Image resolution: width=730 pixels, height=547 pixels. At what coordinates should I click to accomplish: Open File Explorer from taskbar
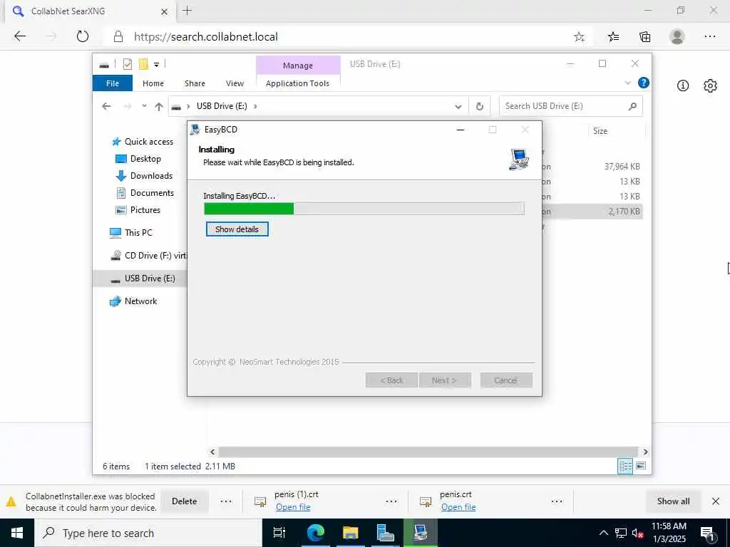point(350,533)
